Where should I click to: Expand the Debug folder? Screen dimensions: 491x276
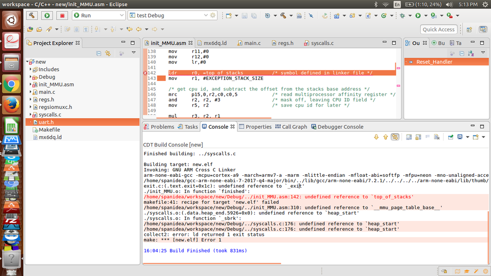click(30, 77)
